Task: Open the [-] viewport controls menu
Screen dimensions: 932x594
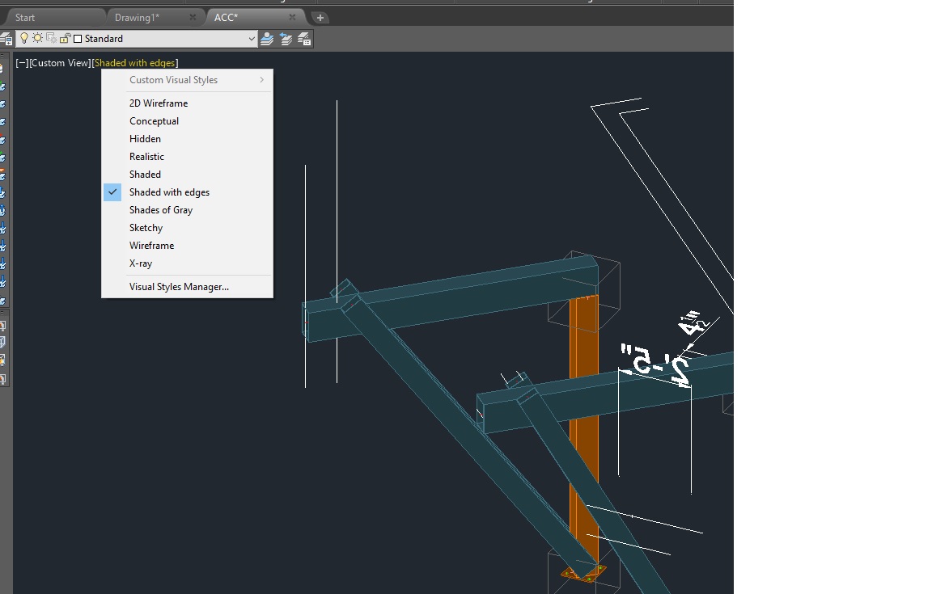Action: 21,63
